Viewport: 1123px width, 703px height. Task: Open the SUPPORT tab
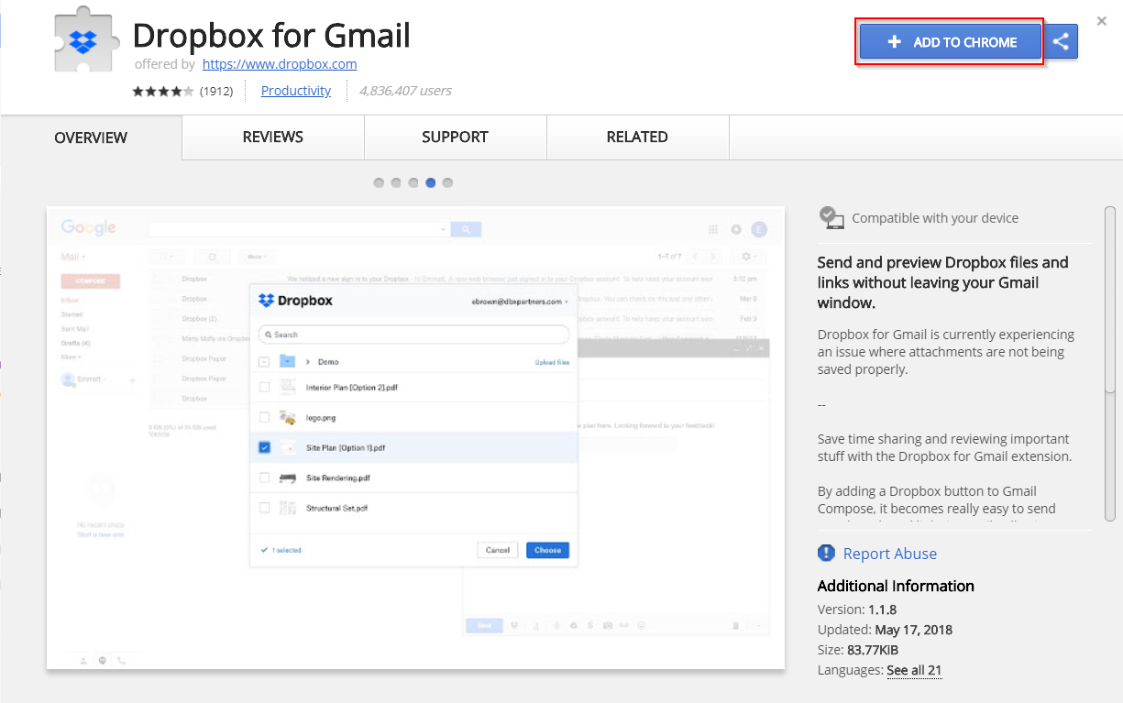(455, 137)
